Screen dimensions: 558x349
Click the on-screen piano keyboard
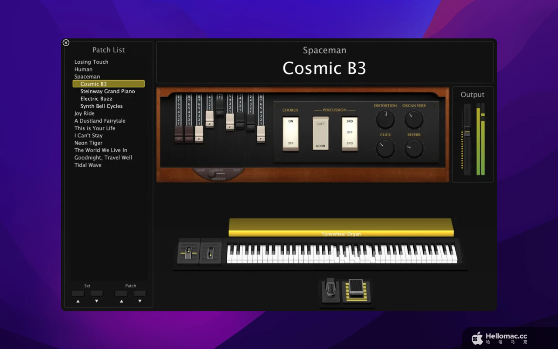pos(342,253)
